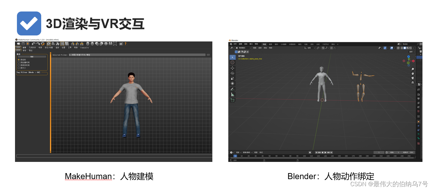The width and height of the screenshot is (433, 190).
Task: Open the orange Object properties tab in Blender
Action: pos(419,122)
